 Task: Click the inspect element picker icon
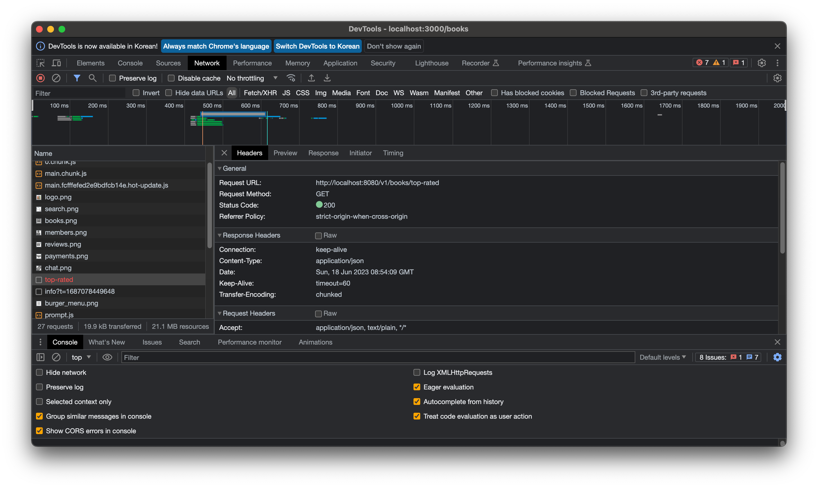point(40,63)
